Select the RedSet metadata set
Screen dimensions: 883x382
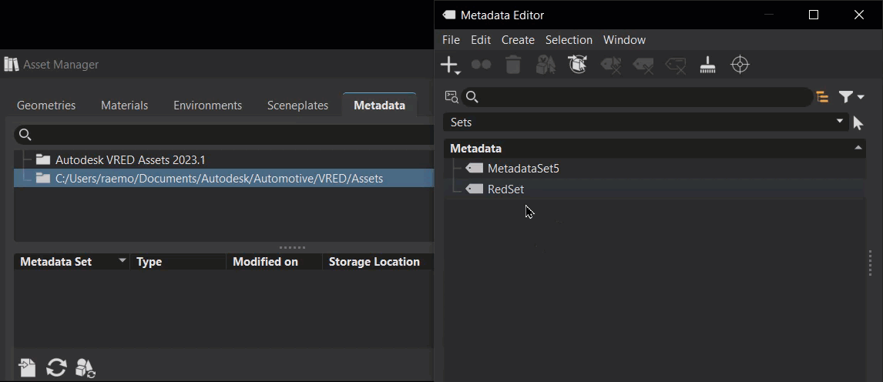click(x=505, y=189)
